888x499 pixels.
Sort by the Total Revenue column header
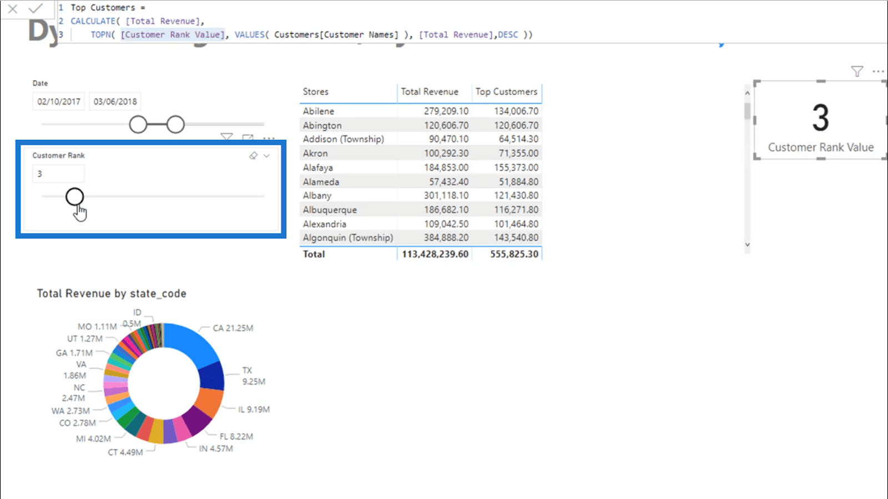point(430,91)
